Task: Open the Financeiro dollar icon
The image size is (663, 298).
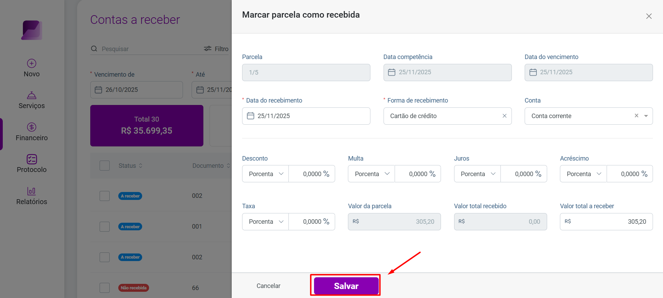Action: [x=31, y=127]
